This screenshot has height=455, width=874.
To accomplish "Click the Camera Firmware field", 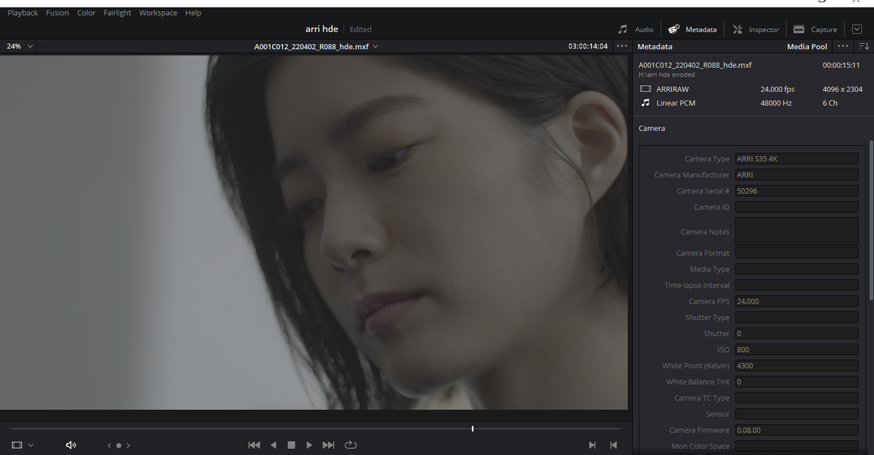I will click(x=796, y=430).
